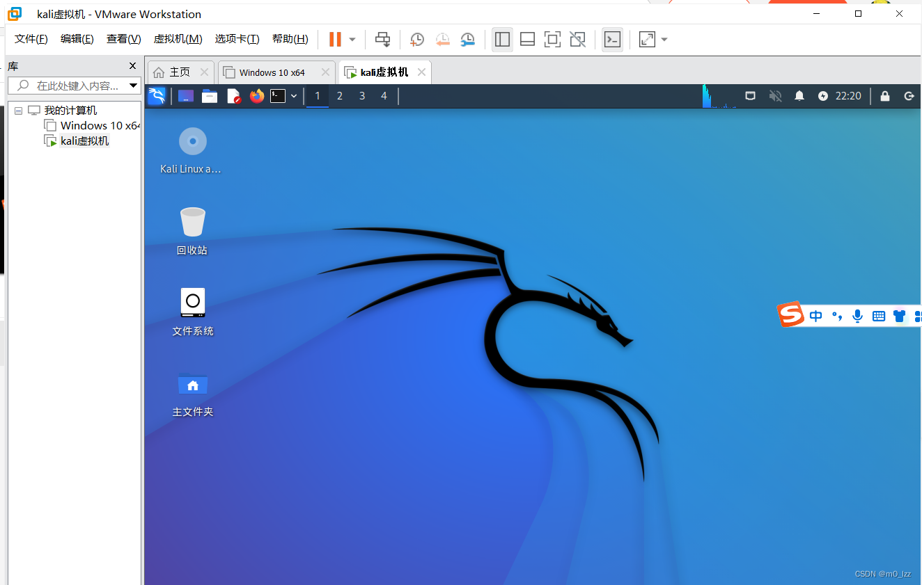
Task: Launch Firefox from the Kali panel
Action: click(257, 96)
